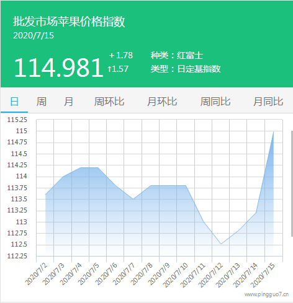Click the 2020/7/12 lowest data point
This screenshot has width=293, height=303.
coord(221,244)
